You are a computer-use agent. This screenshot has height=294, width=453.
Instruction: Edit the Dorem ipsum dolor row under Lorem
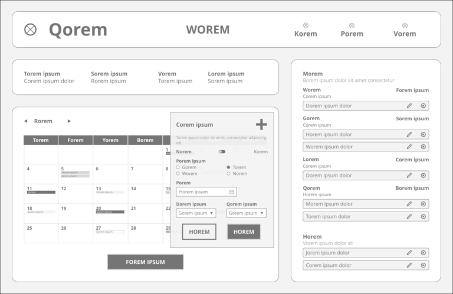[x=409, y=176]
